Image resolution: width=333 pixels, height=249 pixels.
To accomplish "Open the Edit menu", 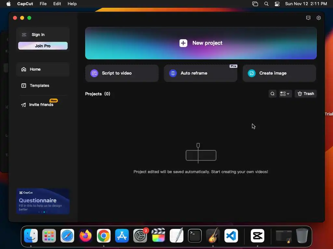I will point(57,4).
